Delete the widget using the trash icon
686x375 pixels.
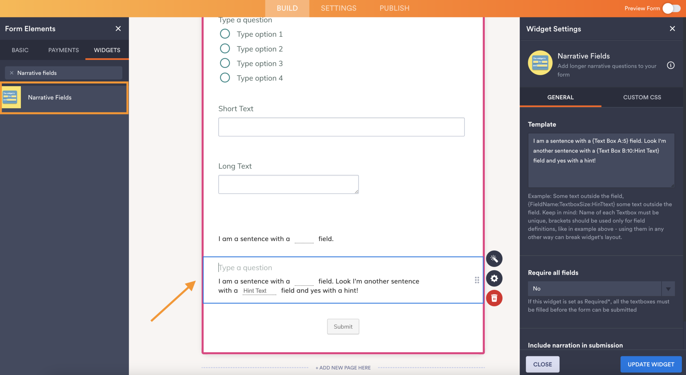point(494,298)
